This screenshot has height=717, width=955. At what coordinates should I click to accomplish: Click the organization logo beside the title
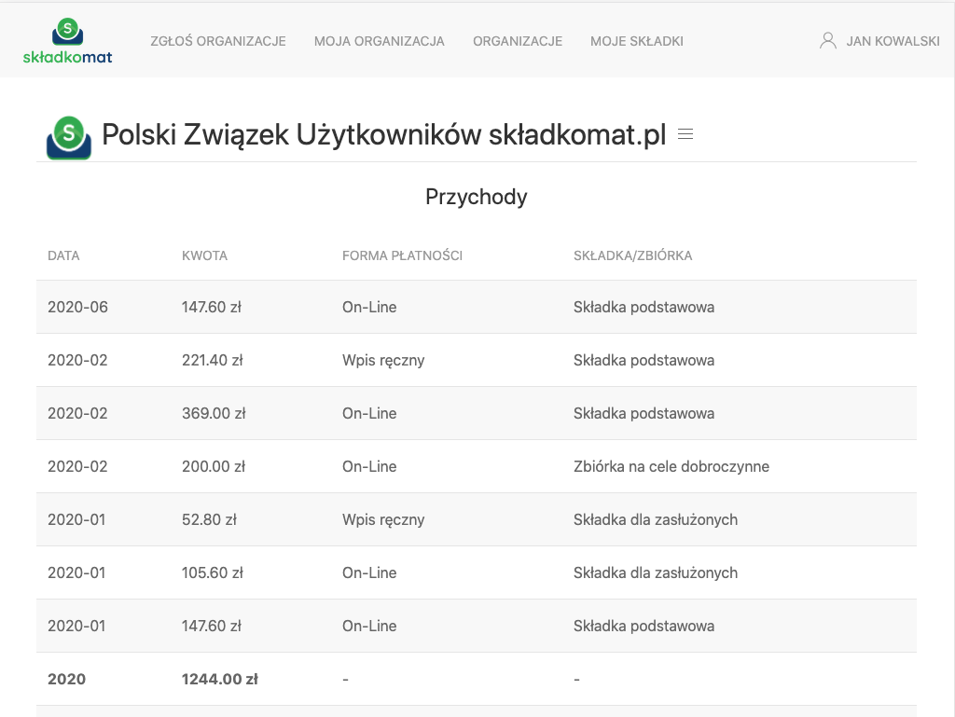(x=69, y=138)
